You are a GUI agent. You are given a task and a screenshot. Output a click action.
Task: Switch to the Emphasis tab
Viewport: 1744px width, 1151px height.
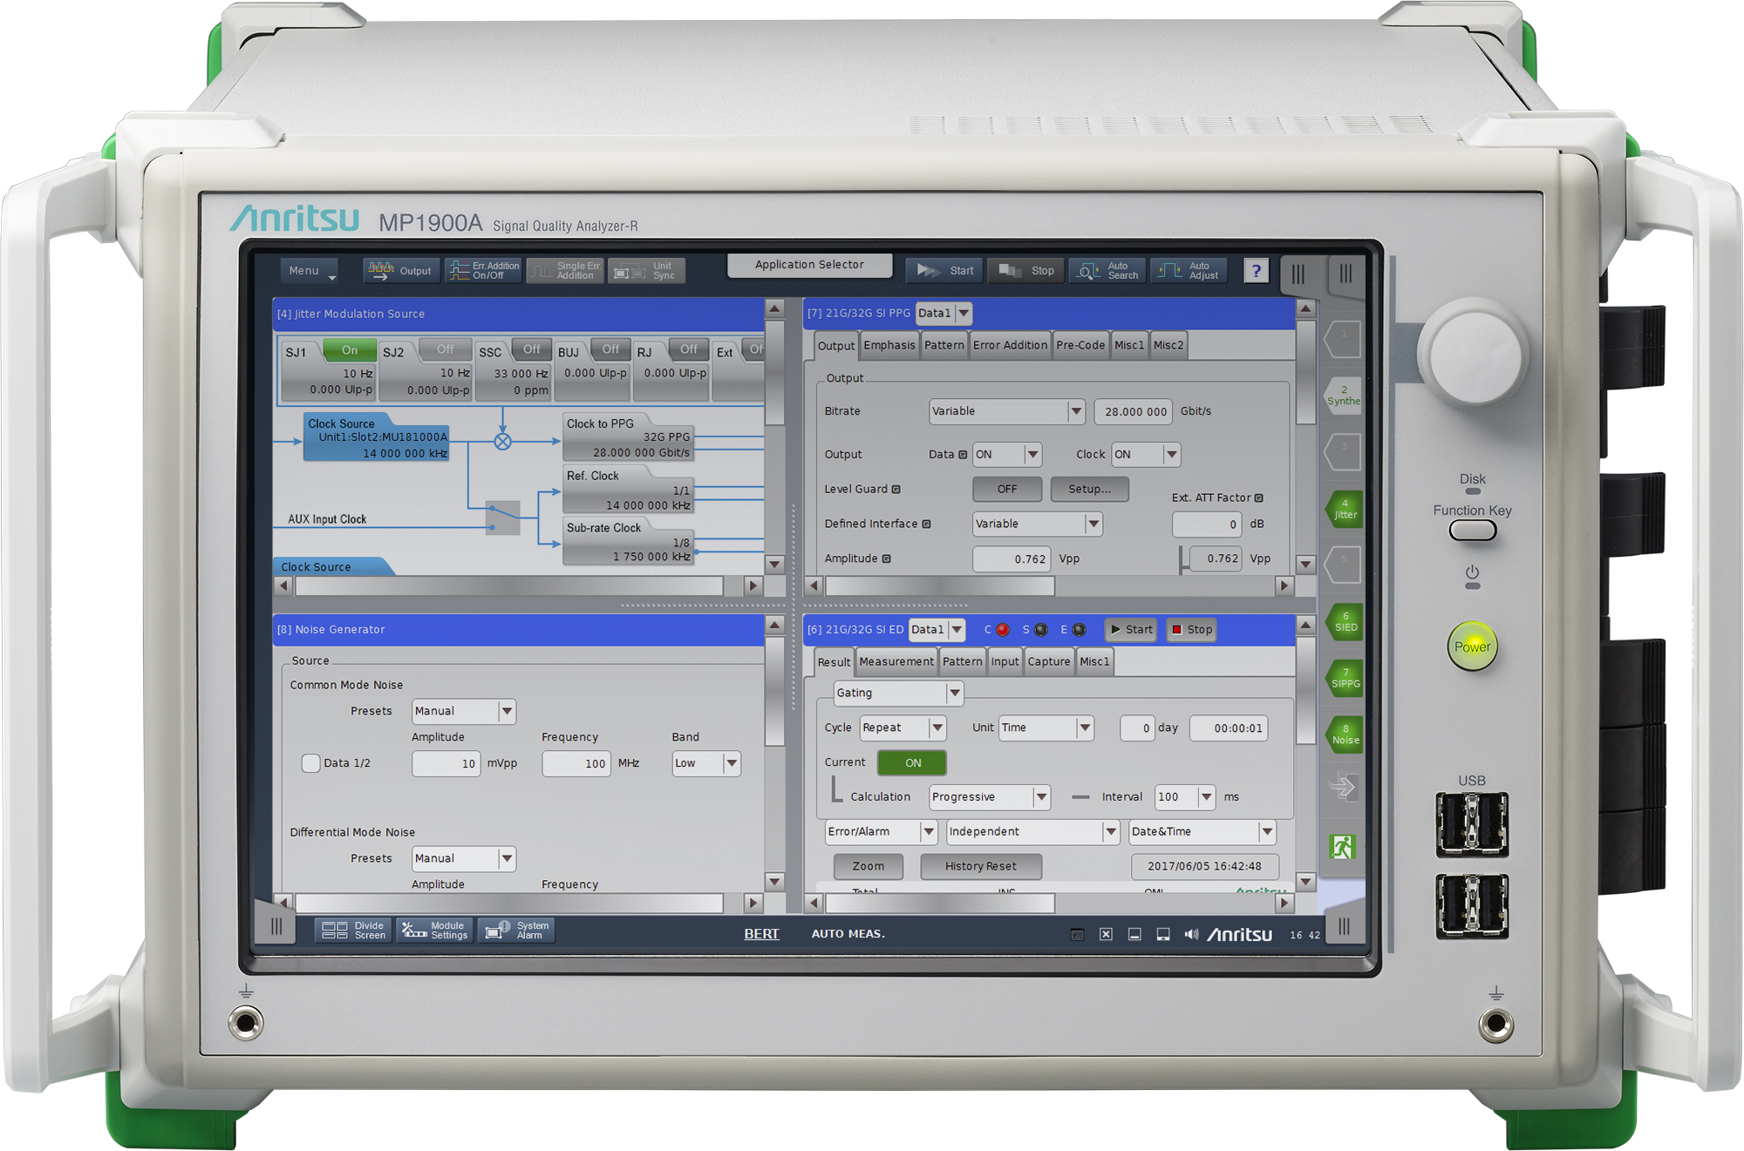pos(889,344)
